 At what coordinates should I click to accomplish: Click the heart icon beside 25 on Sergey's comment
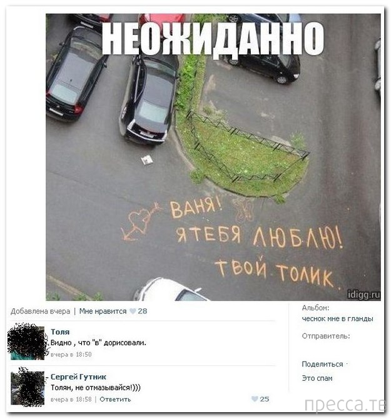click(x=255, y=399)
